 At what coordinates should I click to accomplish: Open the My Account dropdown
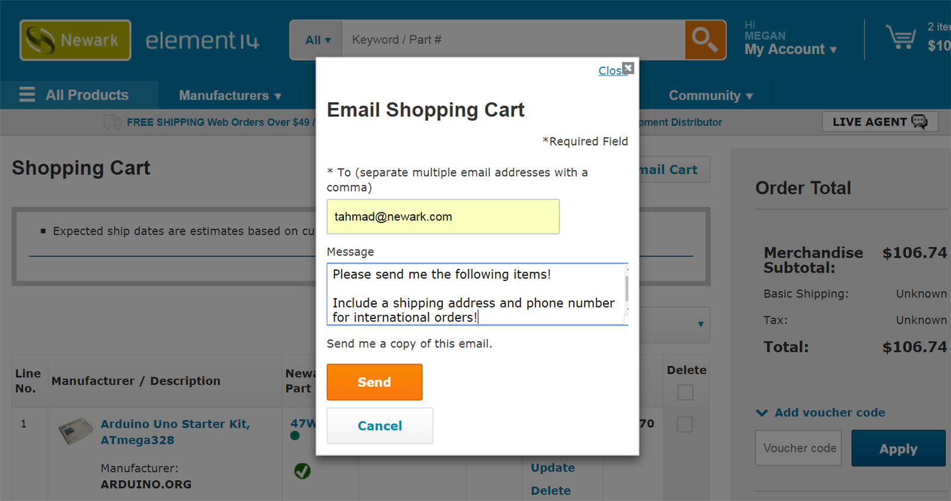pos(791,49)
